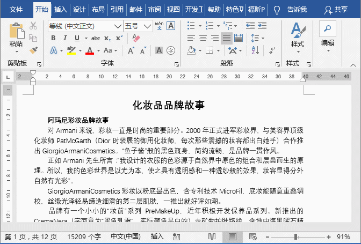Image resolution: width=361 pixels, height=244 pixels.
Task: Sort text with the A-Z sort icon
Action: coord(255,50)
